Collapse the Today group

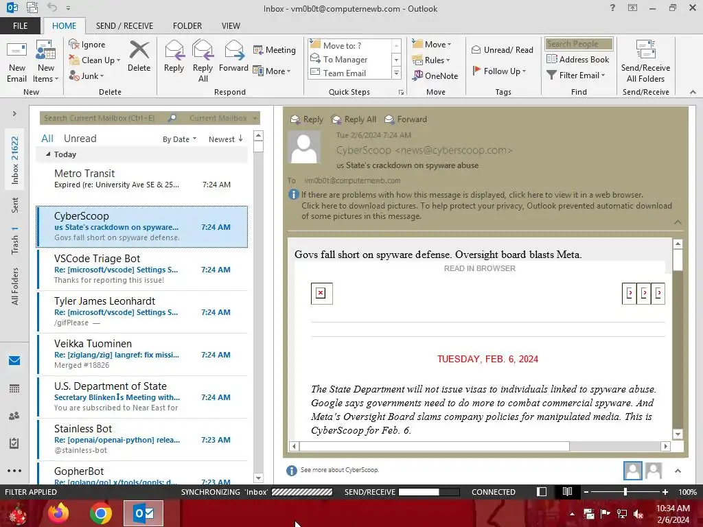pyautogui.click(x=48, y=154)
